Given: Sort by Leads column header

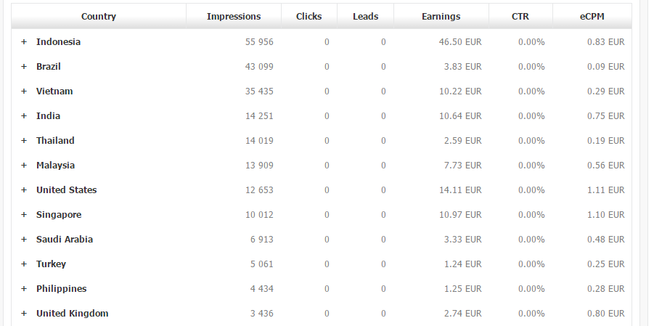Looking at the screenshot, I should [x=366, y=17].
